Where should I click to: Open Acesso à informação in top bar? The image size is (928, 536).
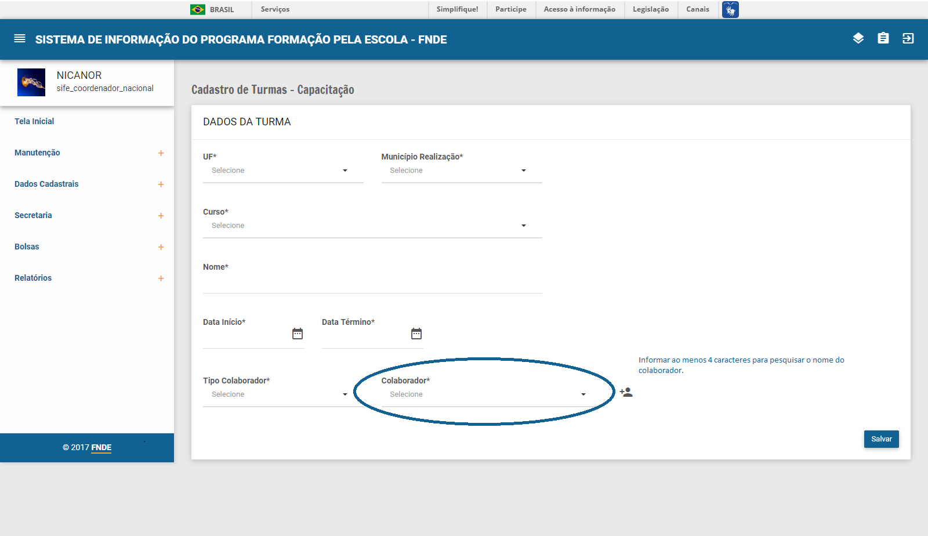point(579,9)
